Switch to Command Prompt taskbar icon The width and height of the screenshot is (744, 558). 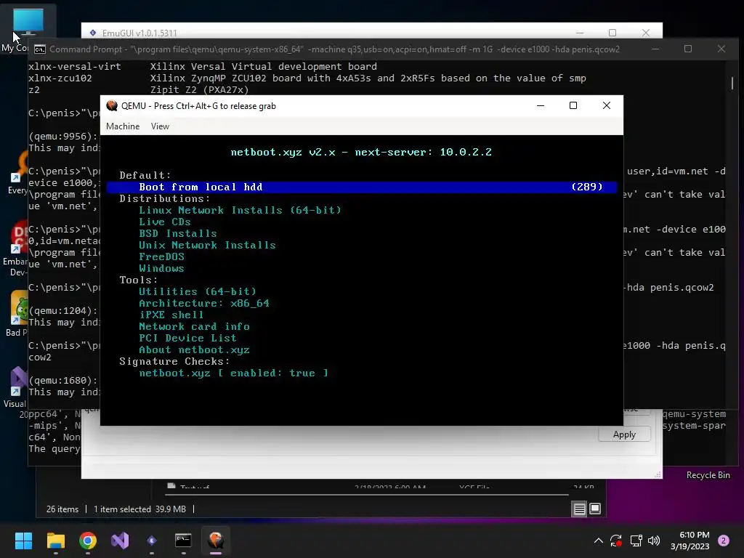183,541
